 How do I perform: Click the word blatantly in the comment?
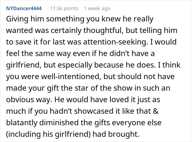[x=22, y=123]
